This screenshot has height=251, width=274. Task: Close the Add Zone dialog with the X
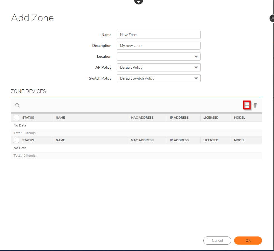click(272, 18)
